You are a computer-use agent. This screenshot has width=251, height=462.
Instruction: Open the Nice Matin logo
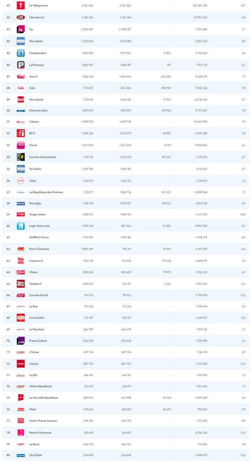click(x=21, y=41)
